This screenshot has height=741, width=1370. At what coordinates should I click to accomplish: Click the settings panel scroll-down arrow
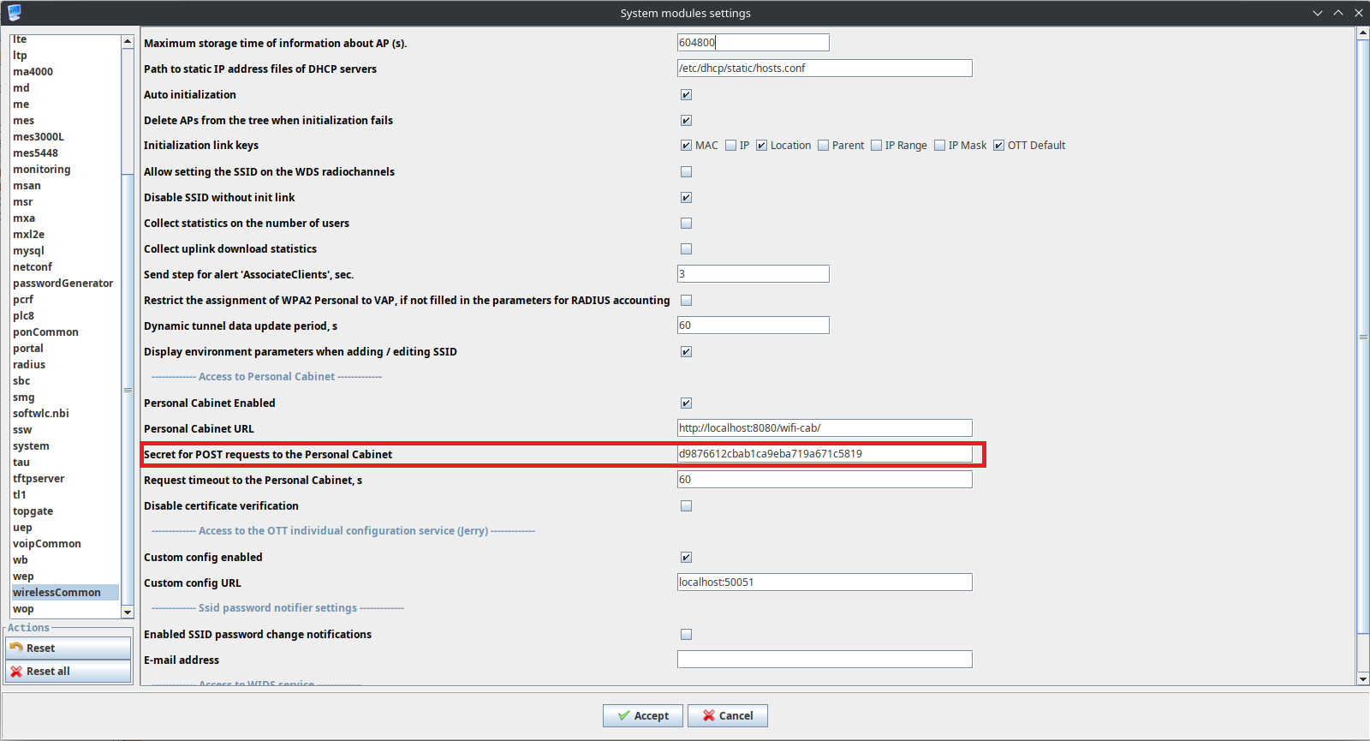tap(1363, 679)
